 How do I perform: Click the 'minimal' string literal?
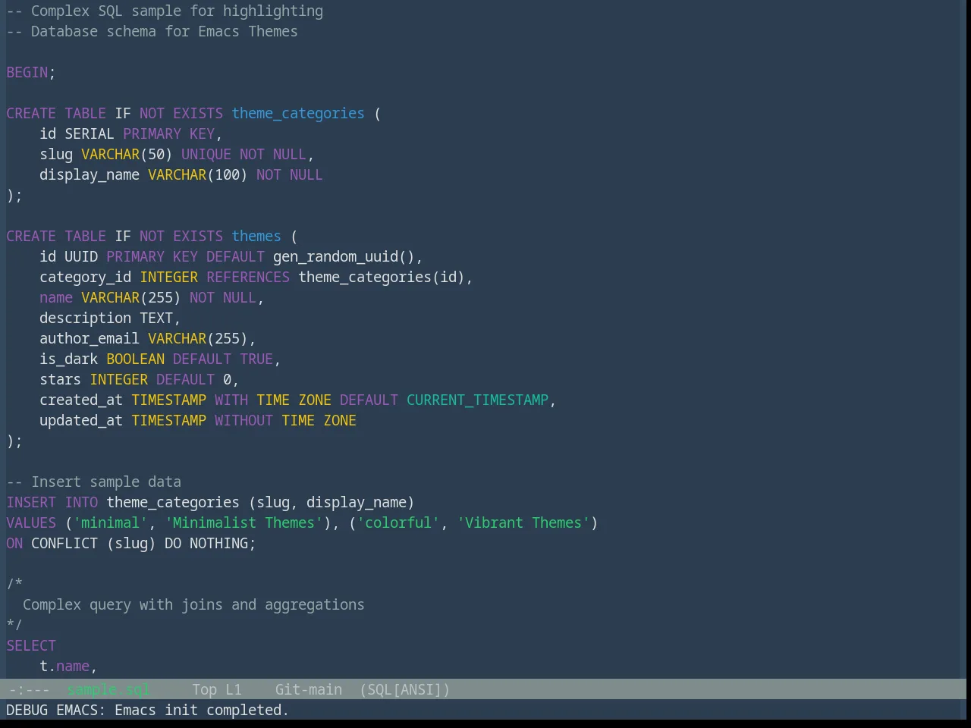point(111,522)
